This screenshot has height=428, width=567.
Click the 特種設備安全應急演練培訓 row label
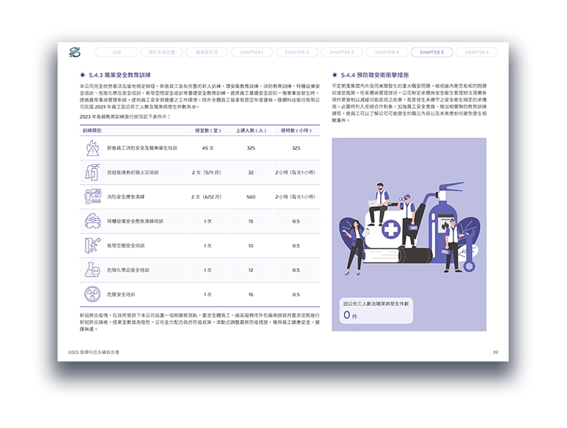135,221
